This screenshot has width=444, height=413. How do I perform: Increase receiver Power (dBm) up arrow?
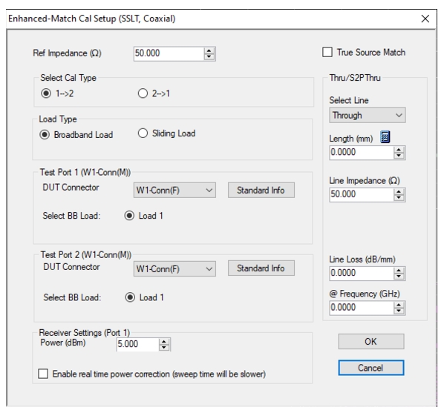[164, 341]
